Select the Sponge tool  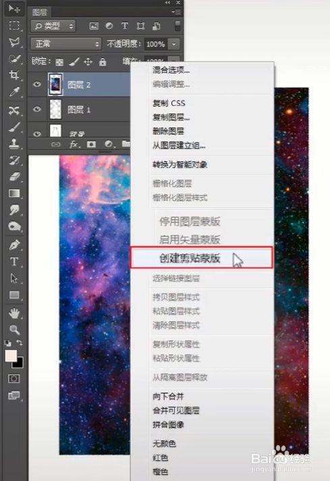coord(14,227)
